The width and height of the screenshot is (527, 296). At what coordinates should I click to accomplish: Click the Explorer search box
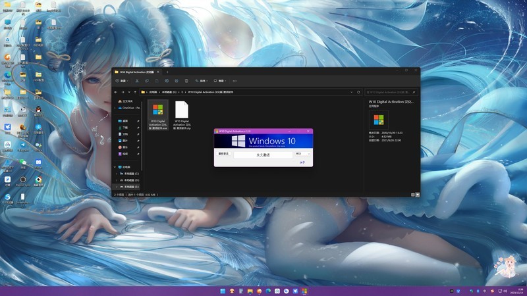391,92
